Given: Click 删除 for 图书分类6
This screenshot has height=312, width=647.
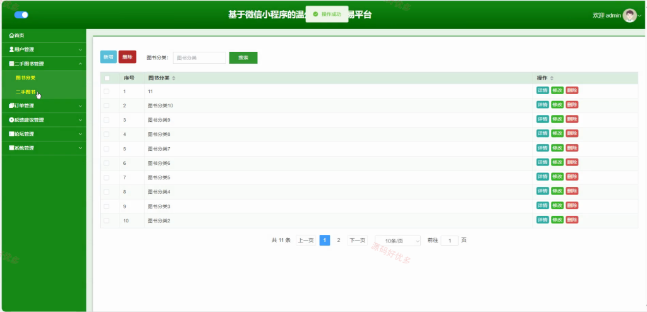Looking at the screenshot, I should point(572,162).
